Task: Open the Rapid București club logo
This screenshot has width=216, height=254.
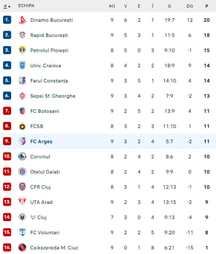Action: coord(22,35)
